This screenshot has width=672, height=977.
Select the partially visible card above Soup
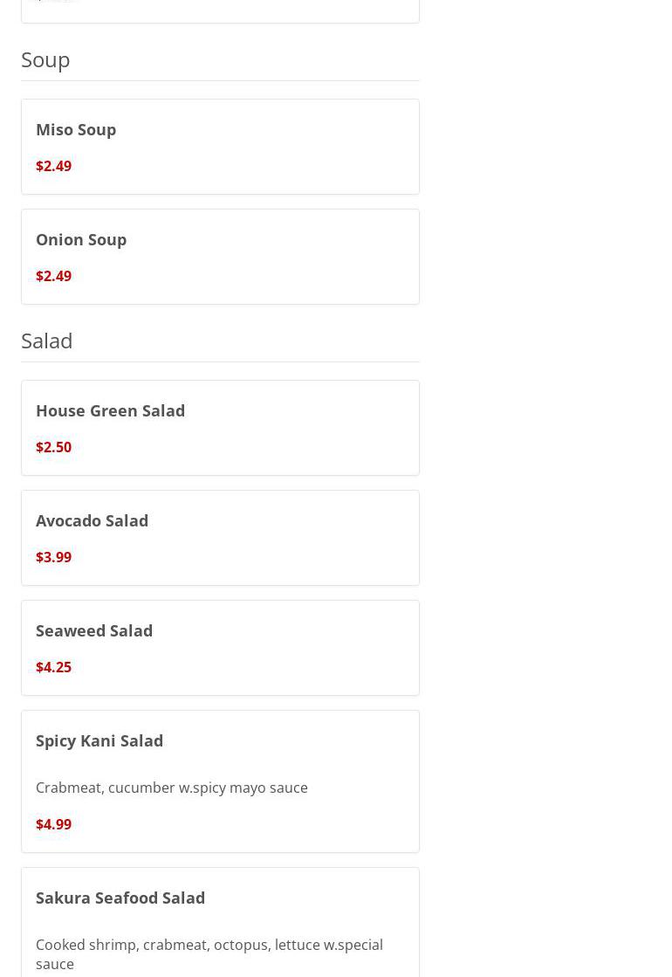[220, 11]
